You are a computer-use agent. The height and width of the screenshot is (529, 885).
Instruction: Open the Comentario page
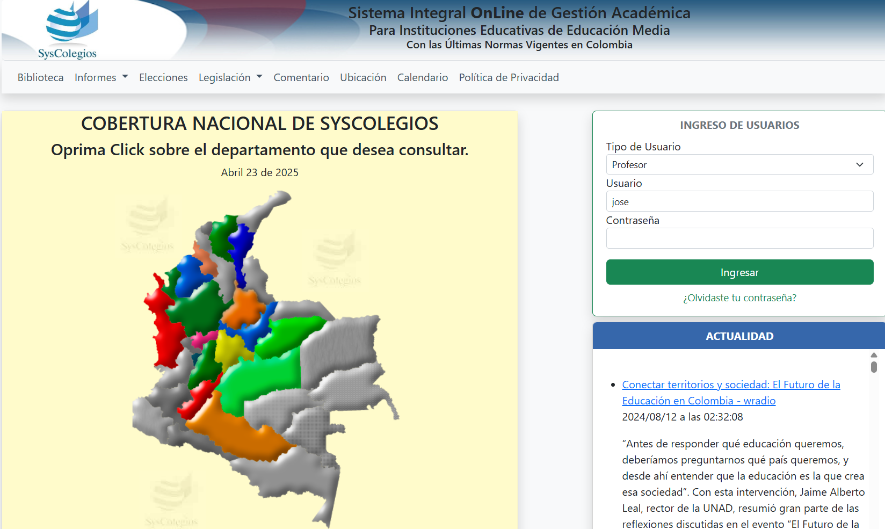click(301, 77)
